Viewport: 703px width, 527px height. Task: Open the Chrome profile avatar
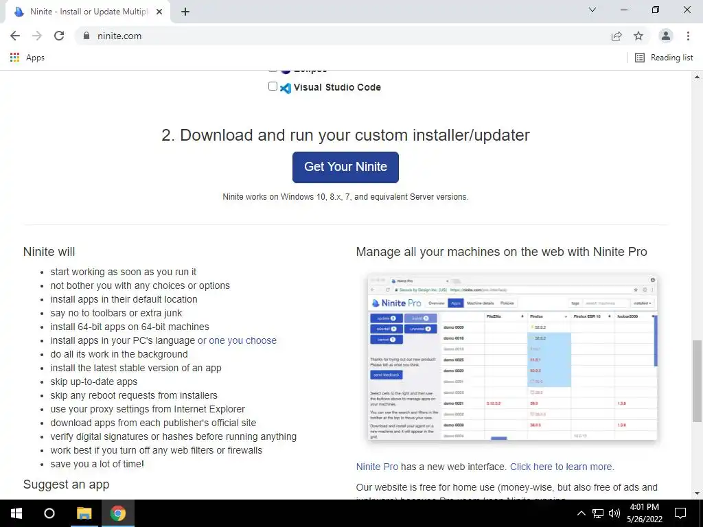[x=666, y=36]
